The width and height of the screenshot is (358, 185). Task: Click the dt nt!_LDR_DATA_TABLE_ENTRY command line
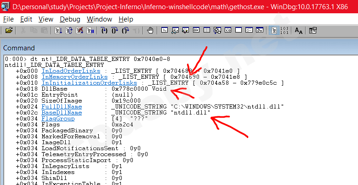tap(87, 59)
